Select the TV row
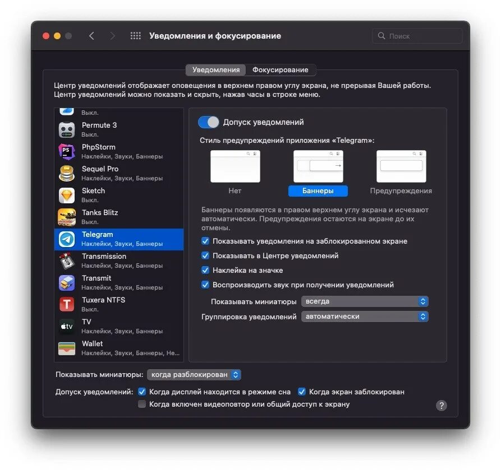This screenshot has height=470, width=501. tap(119, 327)
